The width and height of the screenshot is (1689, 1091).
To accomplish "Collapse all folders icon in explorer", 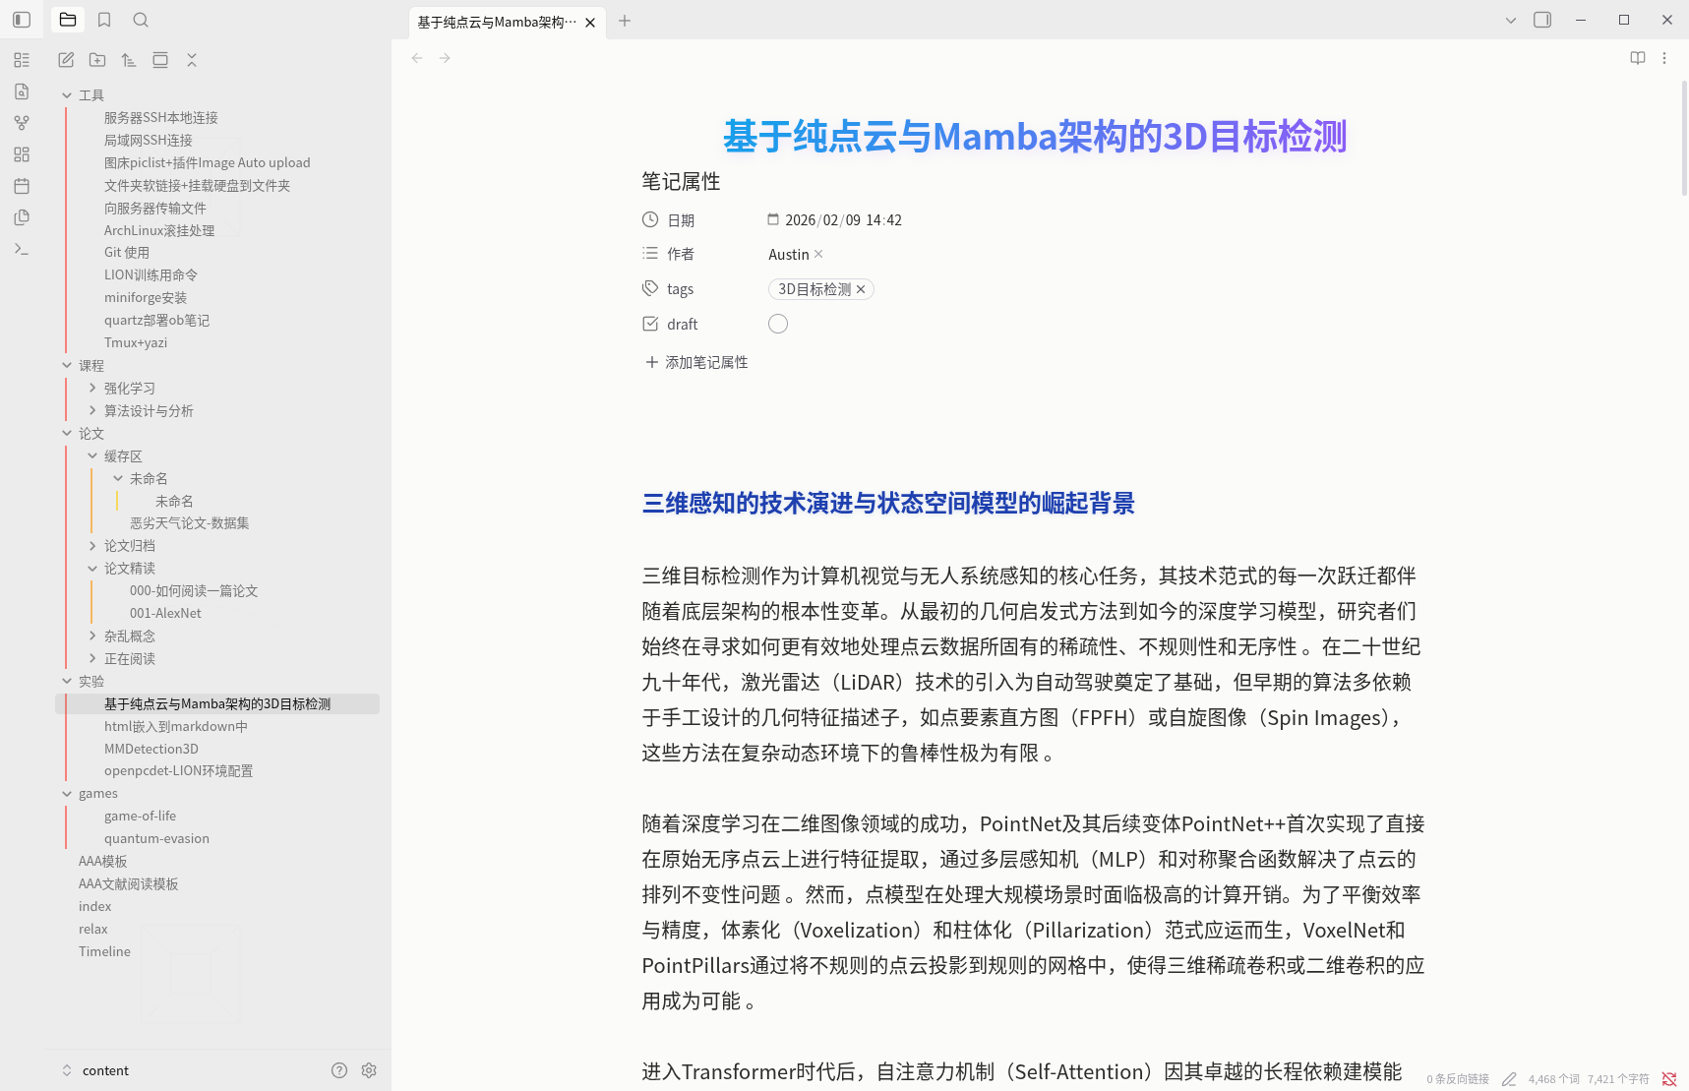I will 192,60.
